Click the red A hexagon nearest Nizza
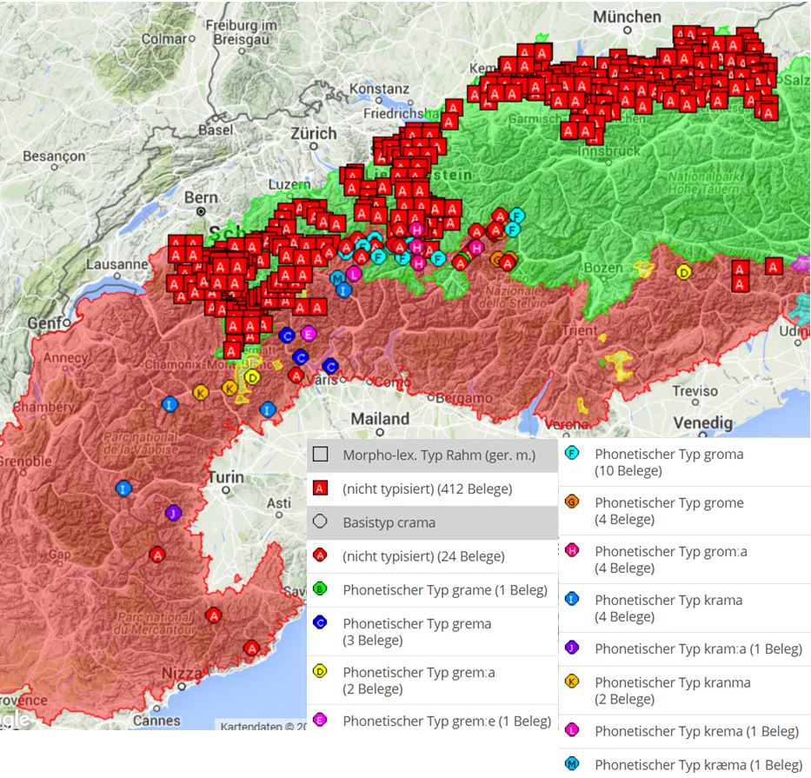The height and width of the screenshot is (778, 811). click(x=251, y=648)
